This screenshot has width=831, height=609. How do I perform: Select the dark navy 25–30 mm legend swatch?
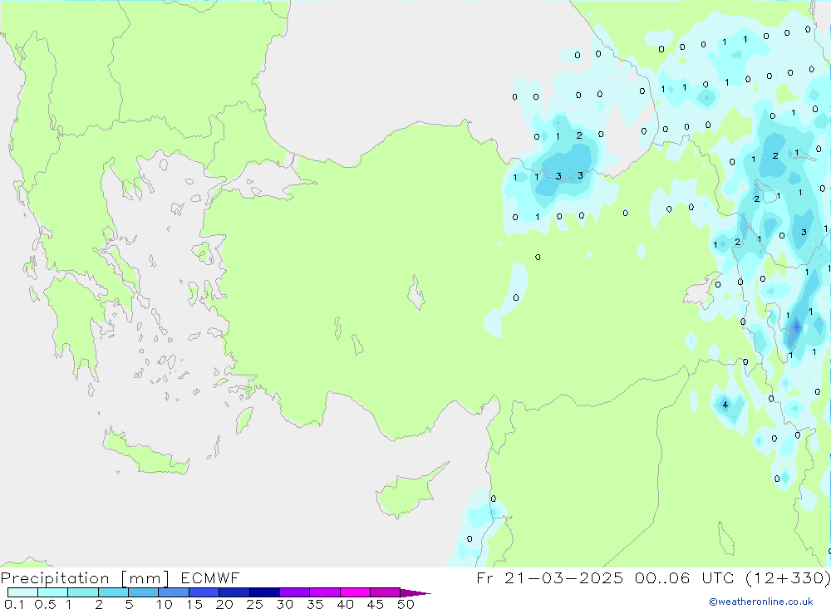pyautogui.click(x=263, y=592)
